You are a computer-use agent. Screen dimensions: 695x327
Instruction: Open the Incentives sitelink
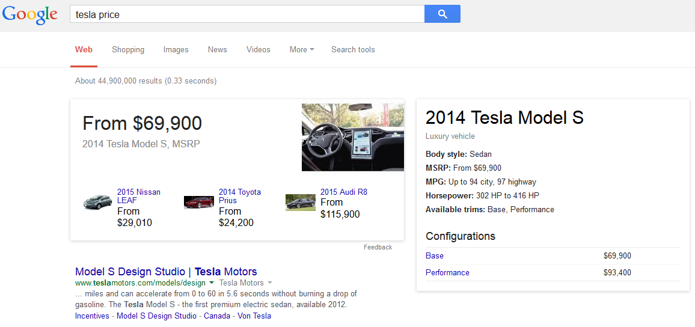(92, 316)
